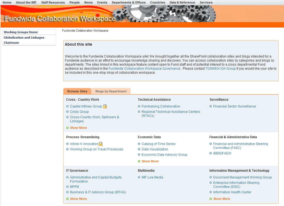Screen dimensions: 284x206
Task: Click green plus icon under Information Management & Technology
Action: point(211,199)
